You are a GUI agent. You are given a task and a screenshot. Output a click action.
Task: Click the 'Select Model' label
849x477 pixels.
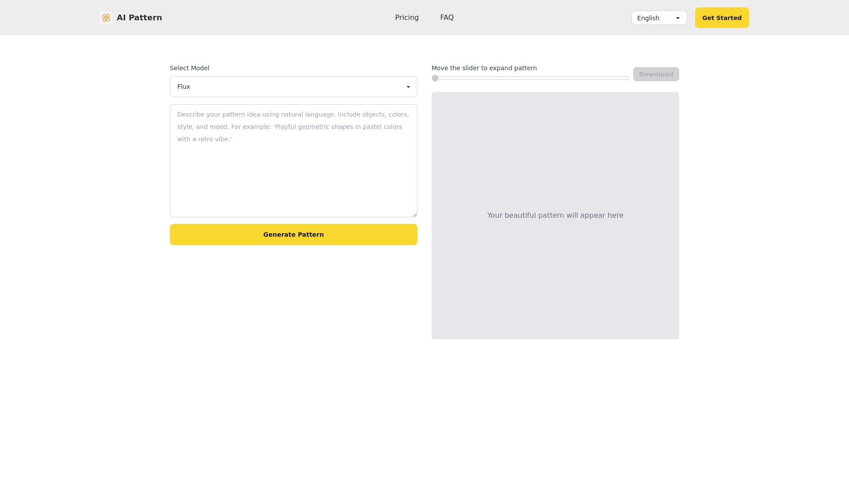click(x=189, y=68)
